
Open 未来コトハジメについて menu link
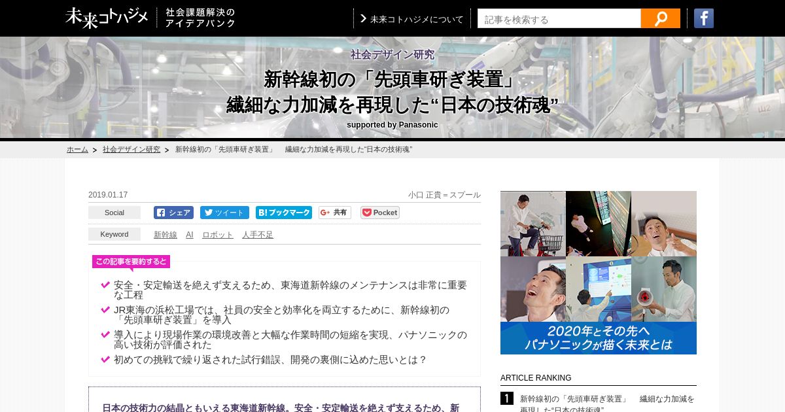412,19
